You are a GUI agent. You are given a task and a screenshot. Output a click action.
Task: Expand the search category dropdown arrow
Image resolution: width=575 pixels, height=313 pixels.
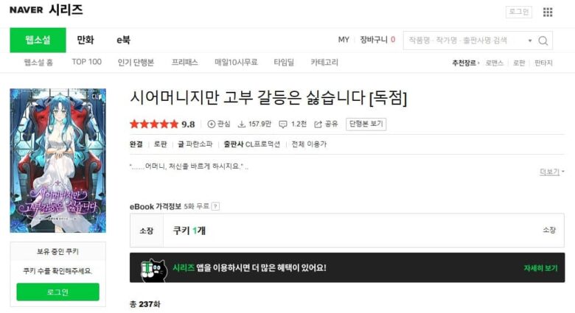pyautogui.click(x=530, y=41)
